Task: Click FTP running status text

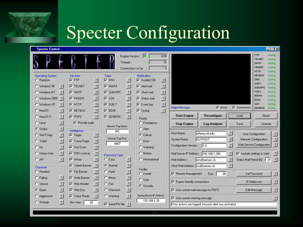Action: pyautogui.click(x=271, y=55)
